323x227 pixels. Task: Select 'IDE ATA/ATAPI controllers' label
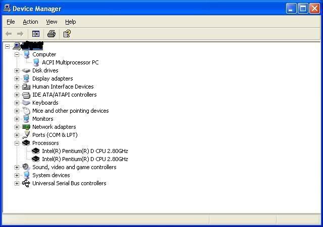(65, 95)
